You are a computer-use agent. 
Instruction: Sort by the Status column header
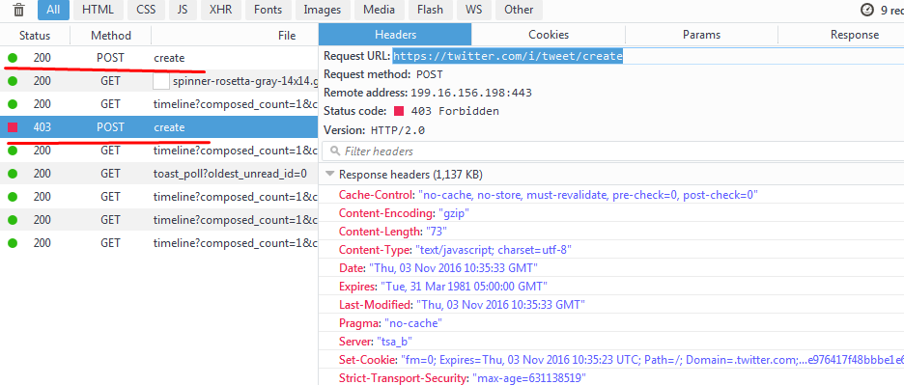[35, 35]
